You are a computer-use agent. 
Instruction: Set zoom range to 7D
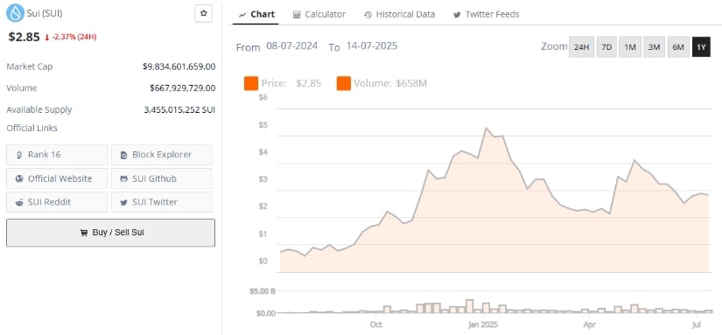(606, 47)
